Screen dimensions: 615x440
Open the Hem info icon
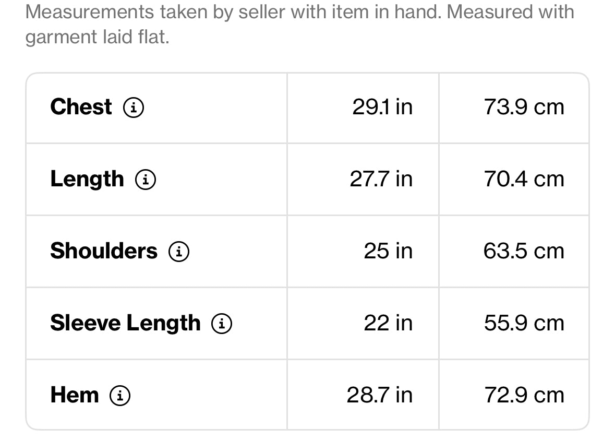pos(120,395)
